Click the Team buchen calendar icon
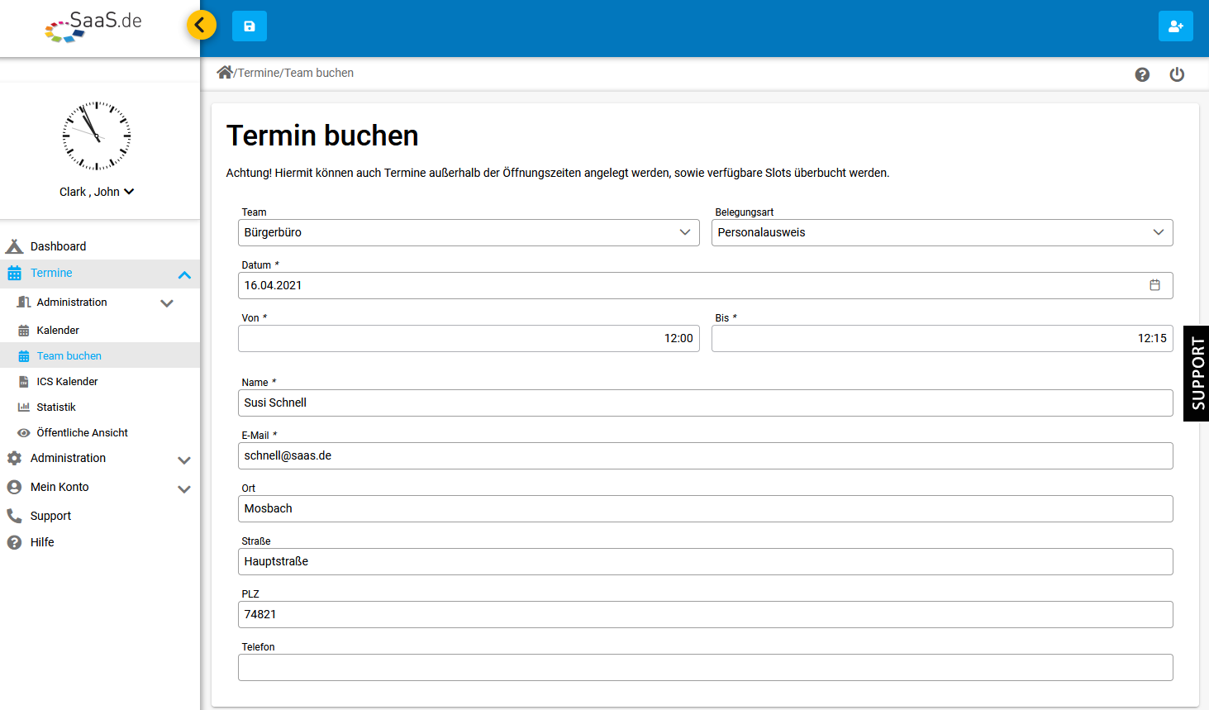Viewport: 1209px width, 710px height. [x=24, y=356]
